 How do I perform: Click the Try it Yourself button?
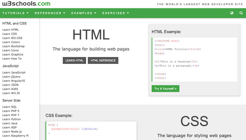[x=166, y=89]
